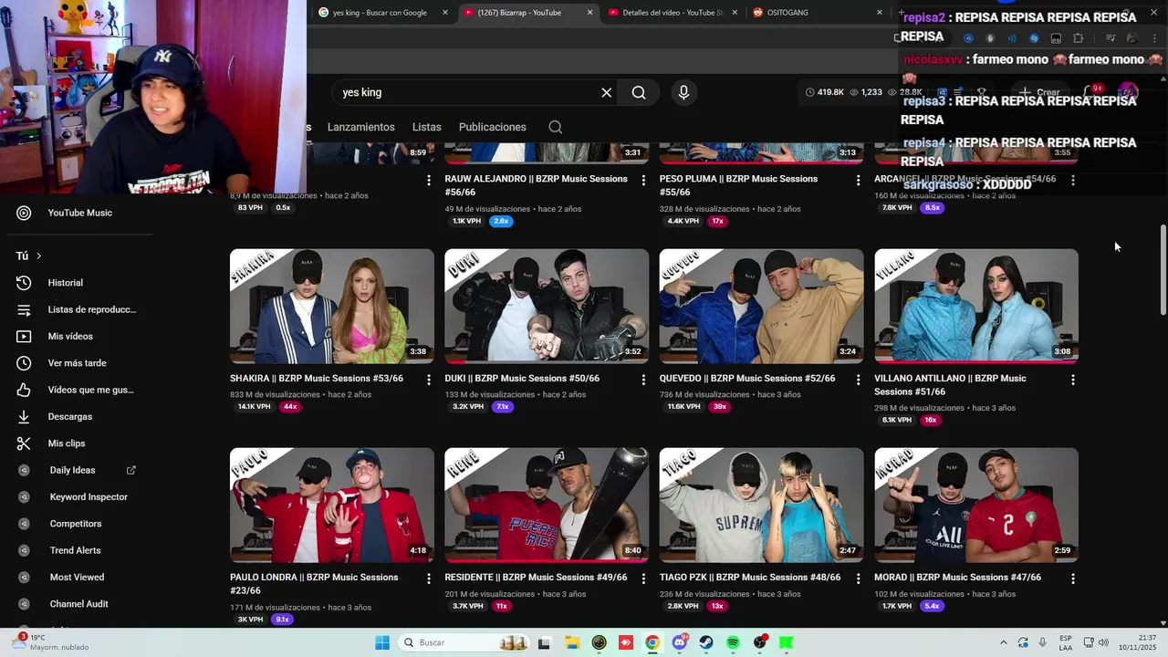The width and height of the screenshot is (1168, 657).
Task: Click the Windows taskbar Buscar box
Action: (465, 642)
